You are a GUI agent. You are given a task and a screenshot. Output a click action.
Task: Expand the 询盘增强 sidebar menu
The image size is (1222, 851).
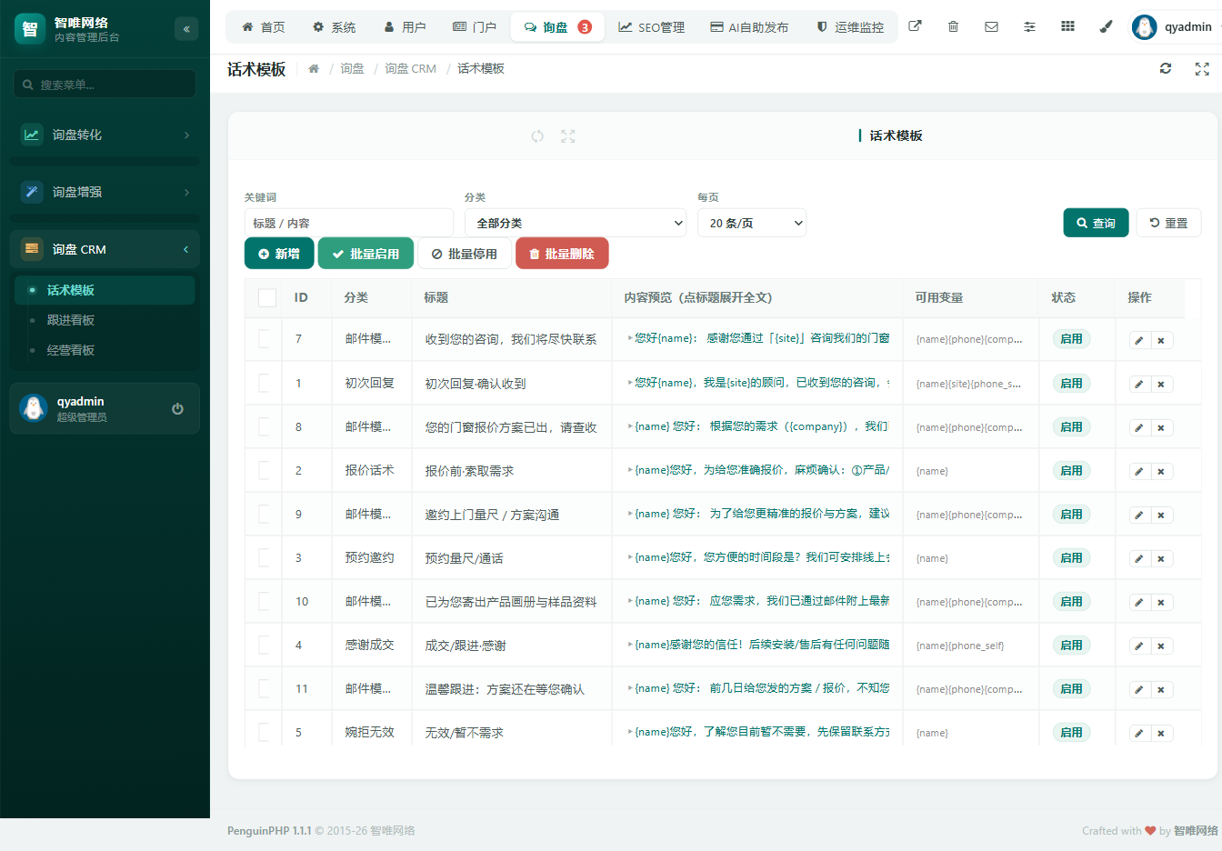pyautogui.click(x=105, y=192)
